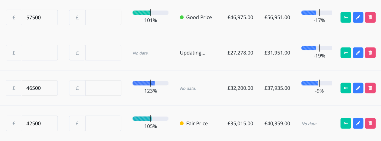Remove the Updating row with the trash icon

click(370, 53)
